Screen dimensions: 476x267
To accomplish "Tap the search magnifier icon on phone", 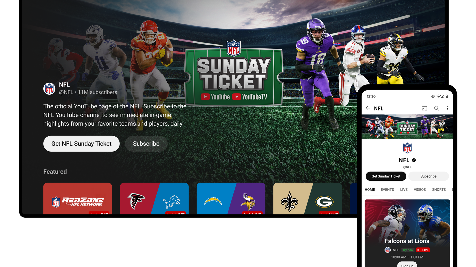I will coord(437,108).
